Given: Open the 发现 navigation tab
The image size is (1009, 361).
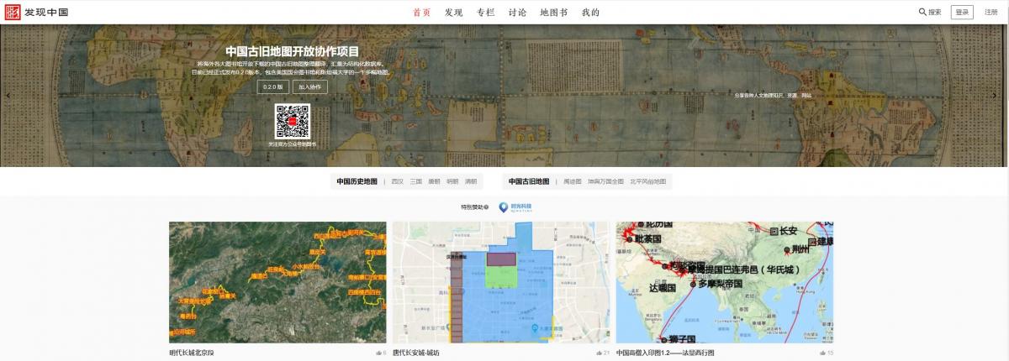Looking at the screenshot, I should pyautogui.click(x=453, y=13).
